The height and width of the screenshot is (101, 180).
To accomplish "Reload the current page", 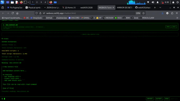I will pyautogui.click(x=13, y=13).
